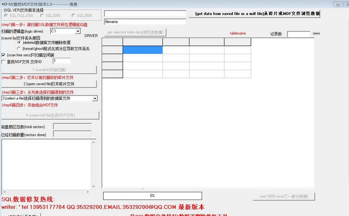Click the application icon in title bar

coord(4,4)
